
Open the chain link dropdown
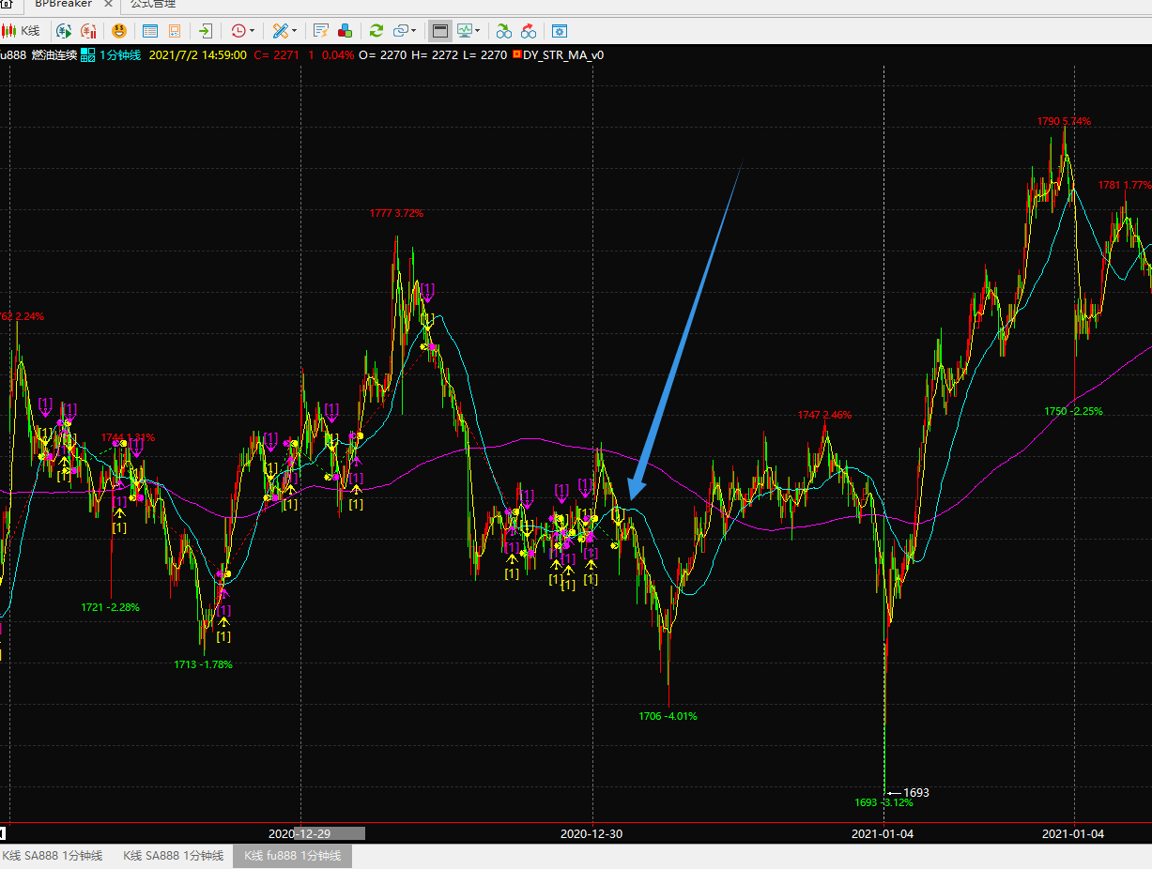(413, 31)
